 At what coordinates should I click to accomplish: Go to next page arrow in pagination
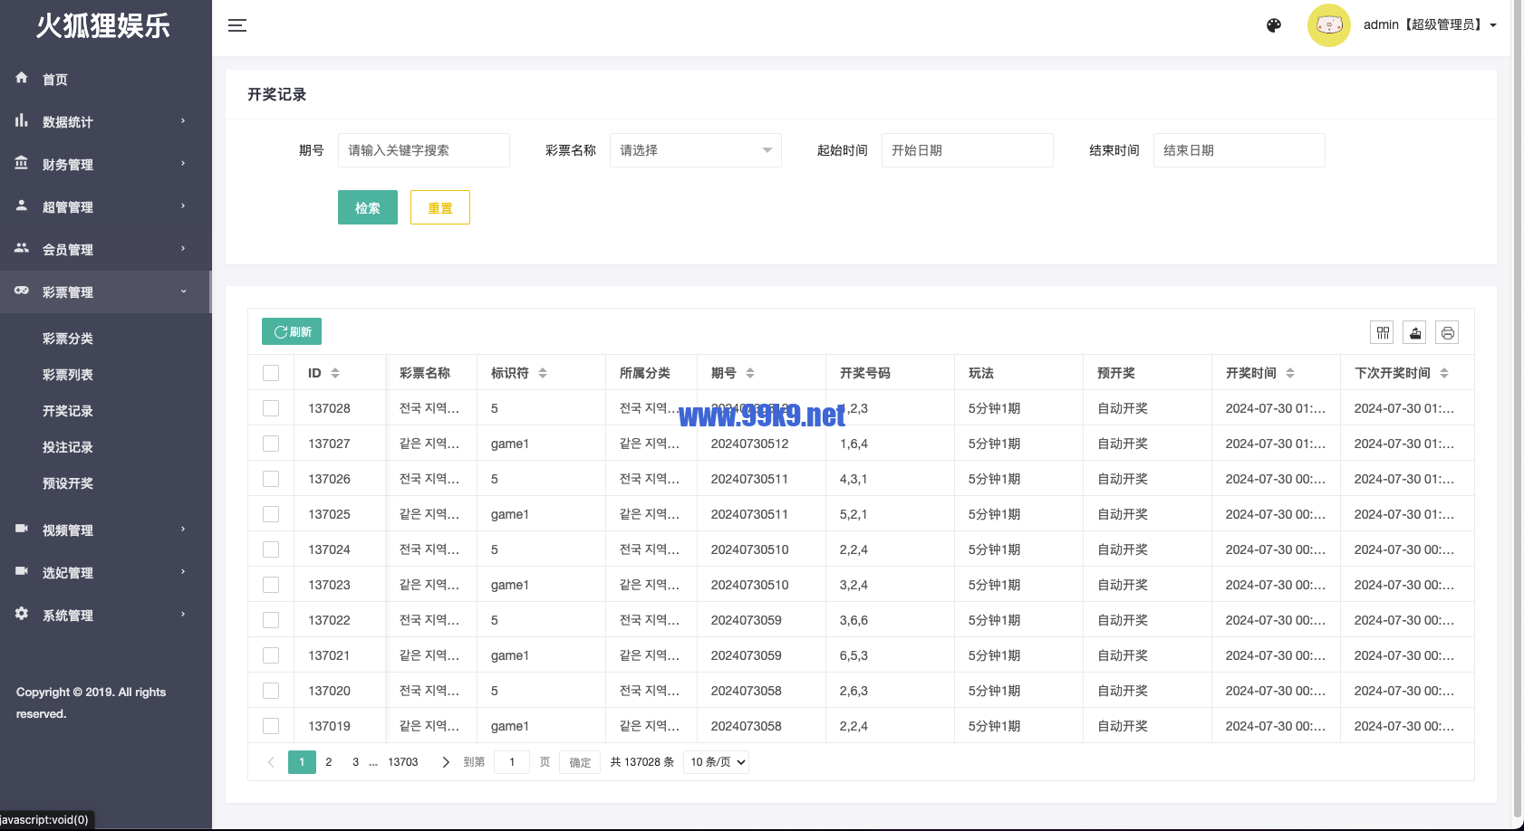[446, 762]
